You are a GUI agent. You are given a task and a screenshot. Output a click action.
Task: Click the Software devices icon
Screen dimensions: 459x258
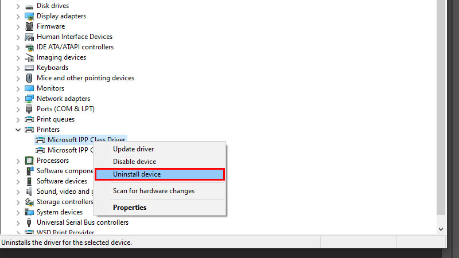[29, 181]
